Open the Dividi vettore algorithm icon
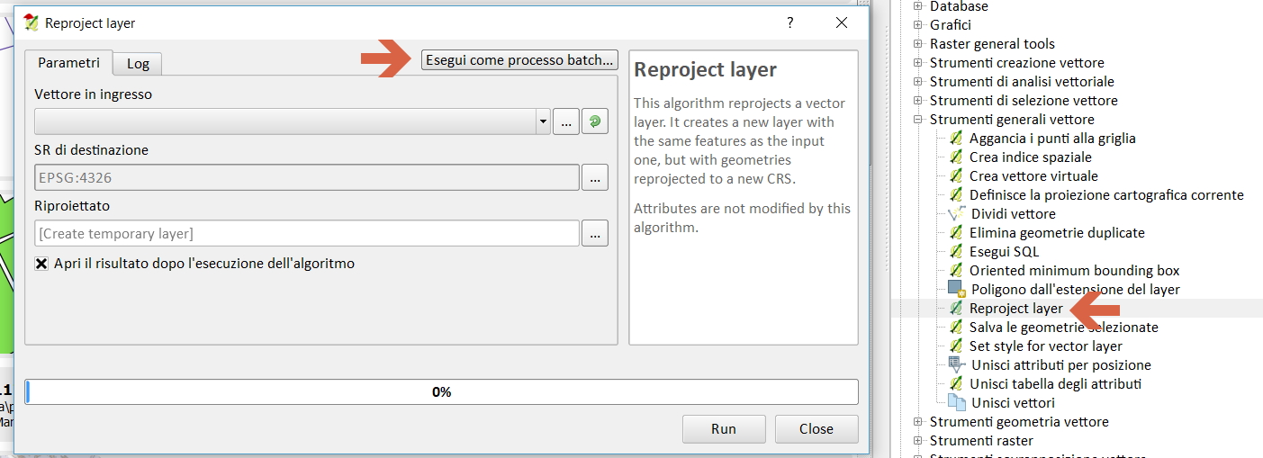Image resolution: width=1263 pixels, height=458 pixels. point(957,214)
